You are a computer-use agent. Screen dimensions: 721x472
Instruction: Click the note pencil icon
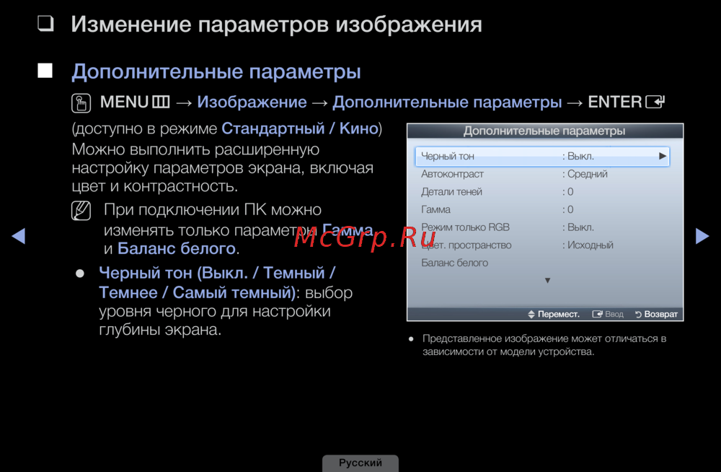point(82,211)
